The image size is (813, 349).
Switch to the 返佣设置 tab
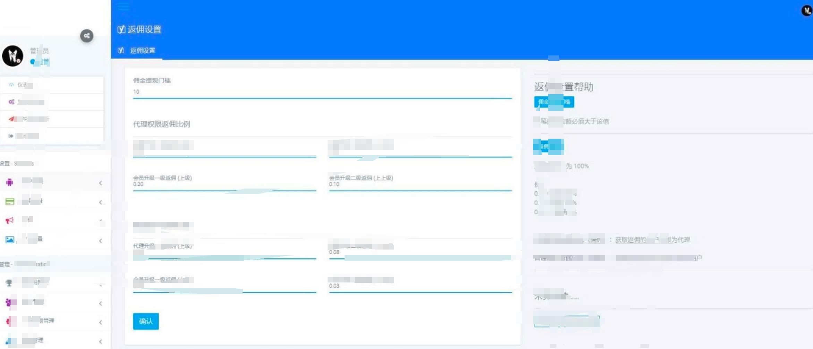(137, 50)
